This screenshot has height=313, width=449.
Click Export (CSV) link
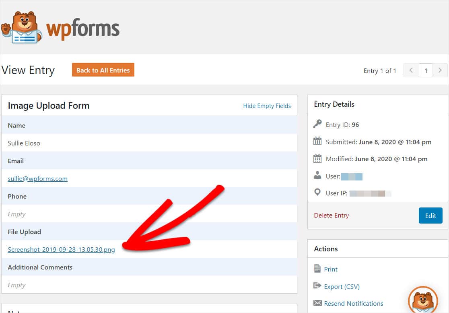point(342,287)
